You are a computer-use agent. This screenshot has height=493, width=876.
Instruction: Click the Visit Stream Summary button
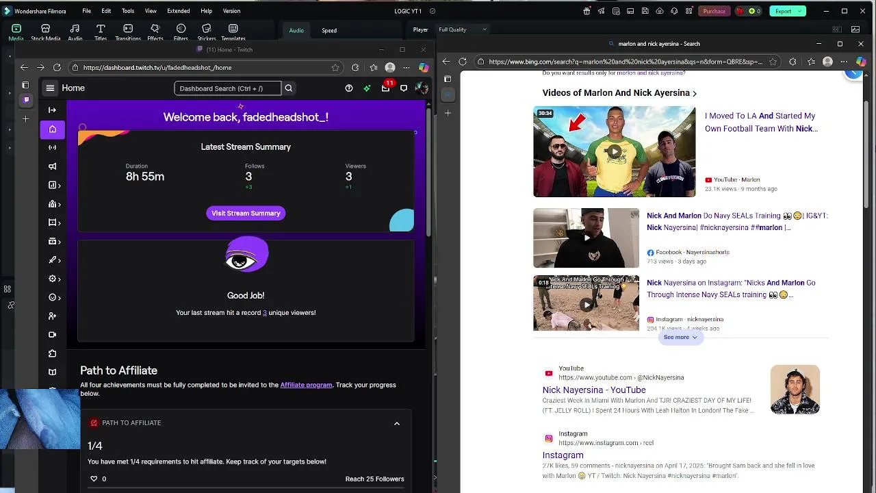point(246,213)
